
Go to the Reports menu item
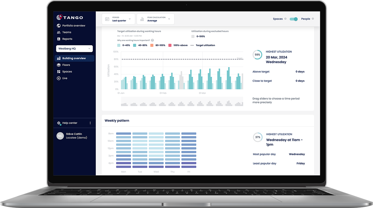coord(67,39)
